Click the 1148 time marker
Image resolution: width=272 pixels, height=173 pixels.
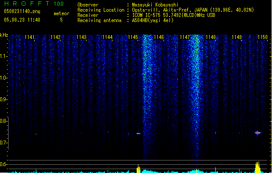pos(211,37)
